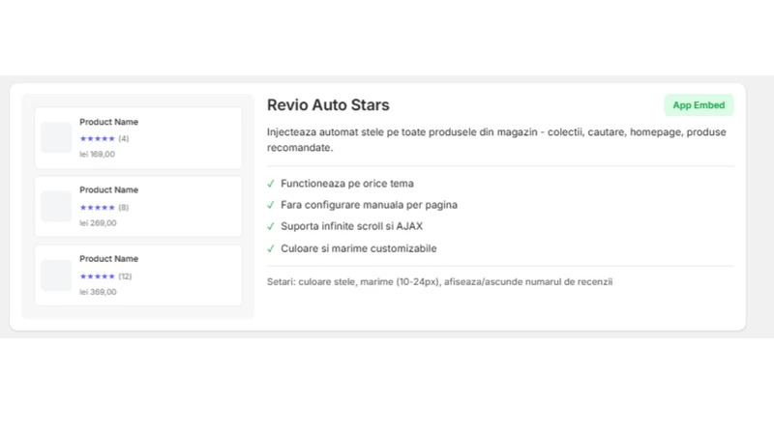774x435 pixels.
Task: Select the product card priced lei 369,00
Action: click(138, 275)
